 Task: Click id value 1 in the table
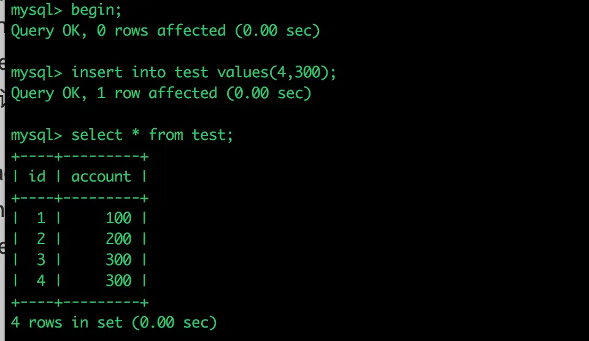pos(41,218)
